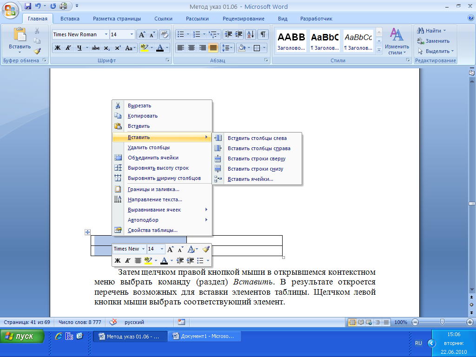Click Заменить in the editing group
The height and width of the screenshot is (357, 476).
point(433,41)
